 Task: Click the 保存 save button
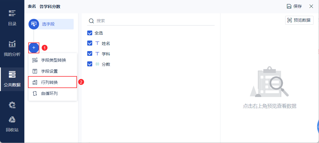tap(294, 6)
